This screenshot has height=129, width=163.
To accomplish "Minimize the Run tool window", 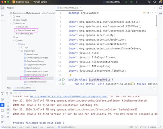I will point(154,88).
